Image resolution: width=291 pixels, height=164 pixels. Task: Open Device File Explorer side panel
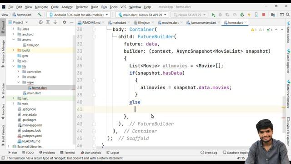point(288,131)
